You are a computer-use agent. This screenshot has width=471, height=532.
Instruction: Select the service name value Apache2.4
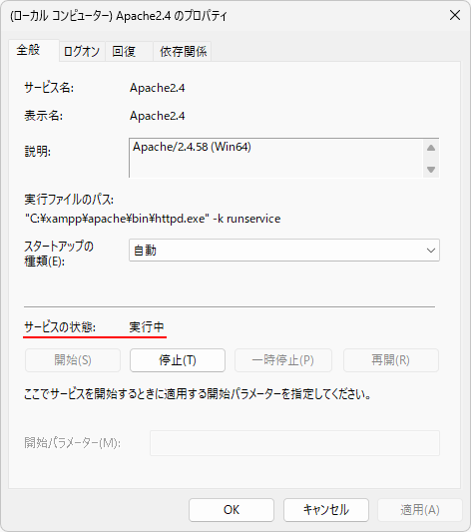click(x=158, y=88)
